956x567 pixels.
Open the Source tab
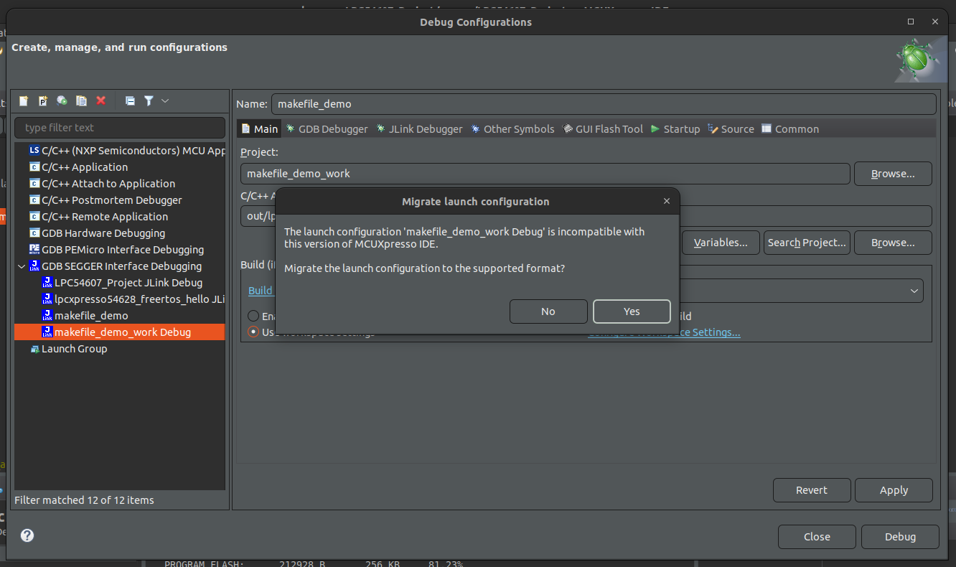click(x=731, y=129)
